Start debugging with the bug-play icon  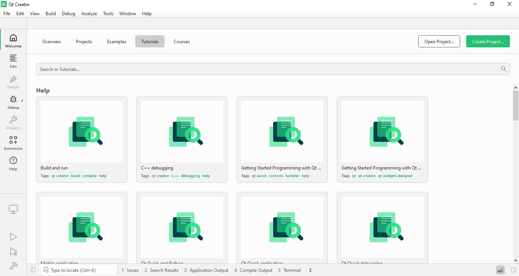point(13,251)
